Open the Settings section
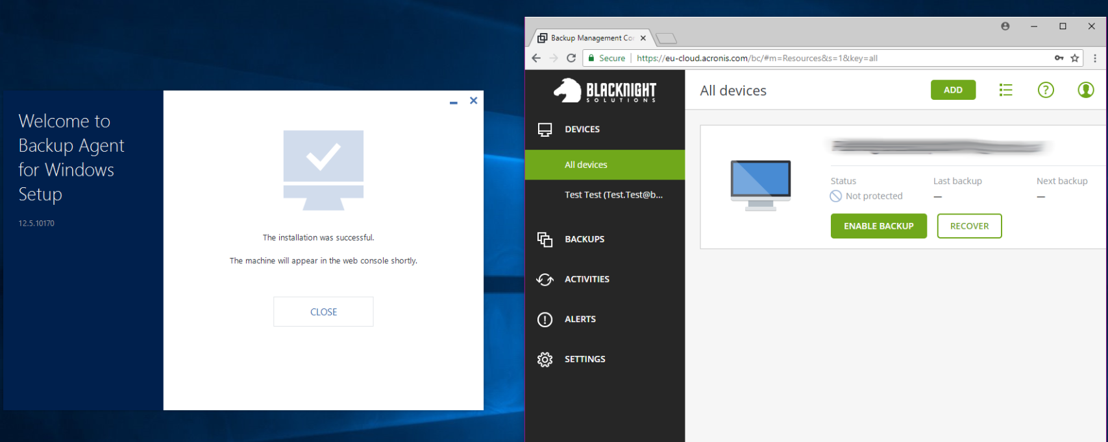1108x442 pixels. point(605,359)
